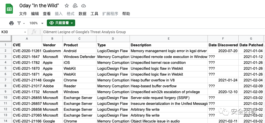The image size is (265, 123).
Task: Select cell CVE-2021-1732
Action: 27,92
